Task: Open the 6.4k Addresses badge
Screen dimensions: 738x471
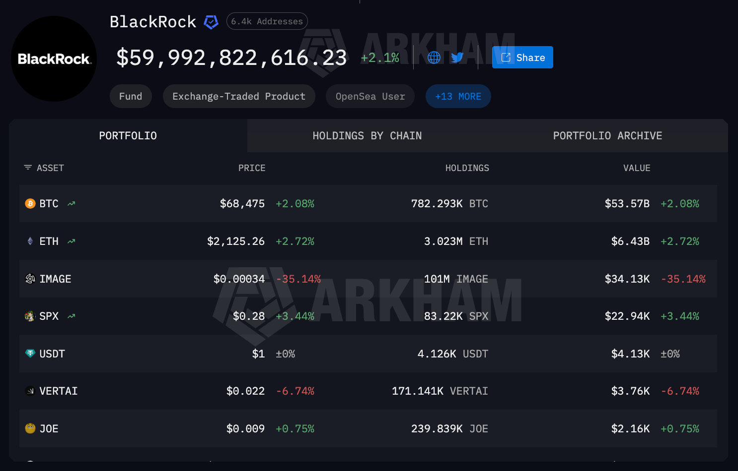Action: [x=267, y=21]
